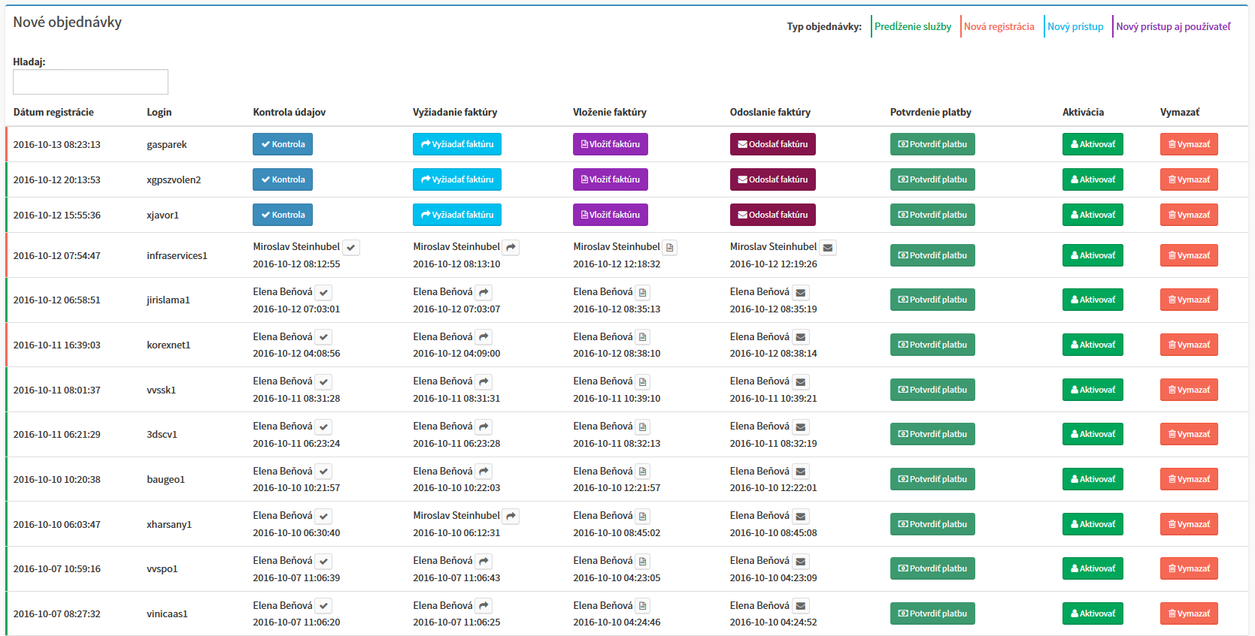The height and width of the screenshot is (636, 1255).
Task: Click document icon in 3dscv1 row
Action: pyautogui.click(x=643, y=427)
